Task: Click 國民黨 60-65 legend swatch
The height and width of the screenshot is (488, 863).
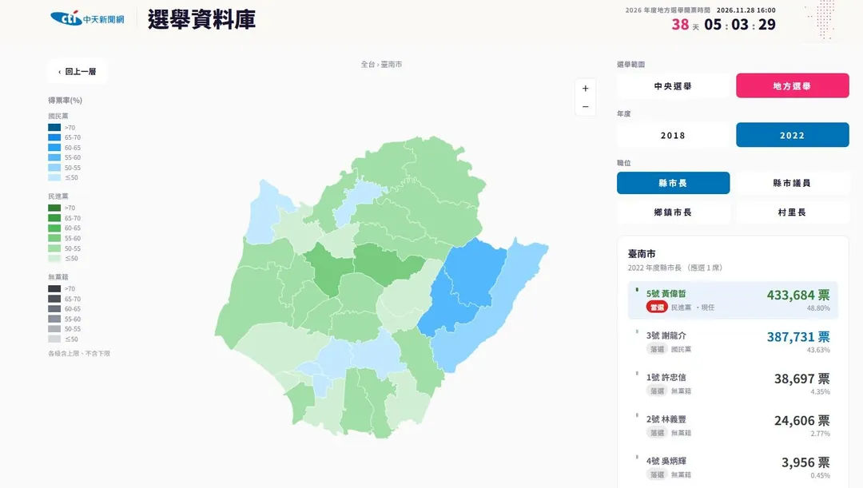Action: point(54,148)
